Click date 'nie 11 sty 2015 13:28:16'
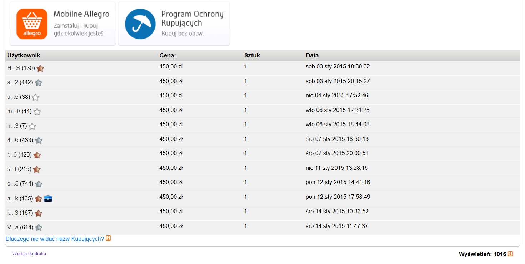This screenshot has width=525, height=264. (337, 168)
